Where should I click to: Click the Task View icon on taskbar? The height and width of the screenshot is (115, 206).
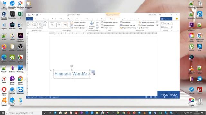(x=50, y=113)
